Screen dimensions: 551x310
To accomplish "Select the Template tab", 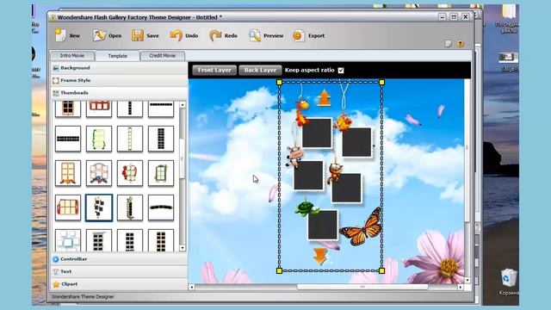I will click(117, 56).
